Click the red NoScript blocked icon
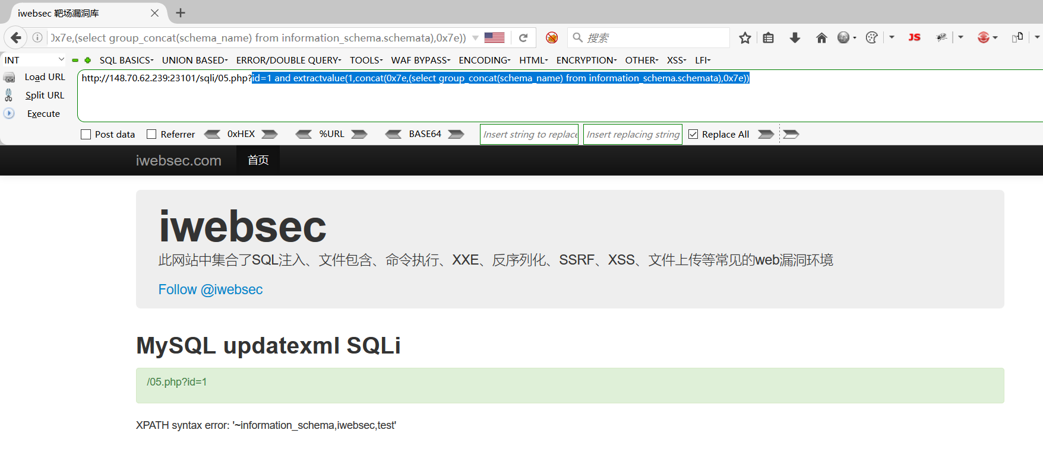This screenshot has width=1043, height=452. [x=552, y=38]
